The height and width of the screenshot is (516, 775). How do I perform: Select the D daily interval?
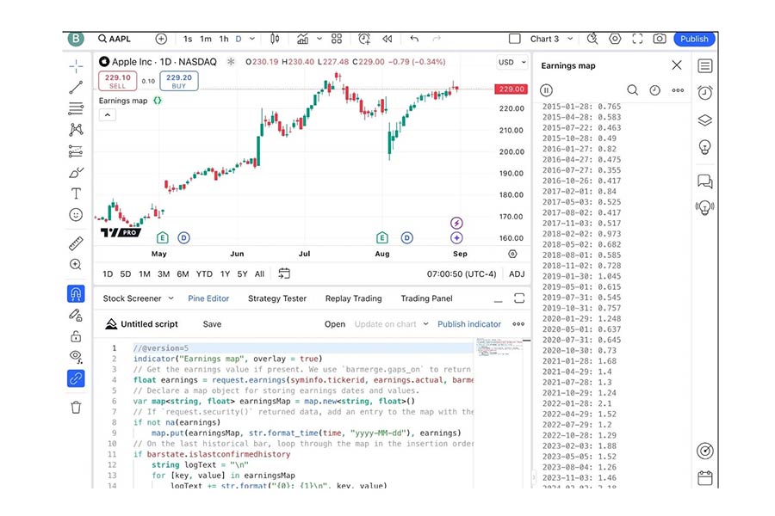click(239, 39)
